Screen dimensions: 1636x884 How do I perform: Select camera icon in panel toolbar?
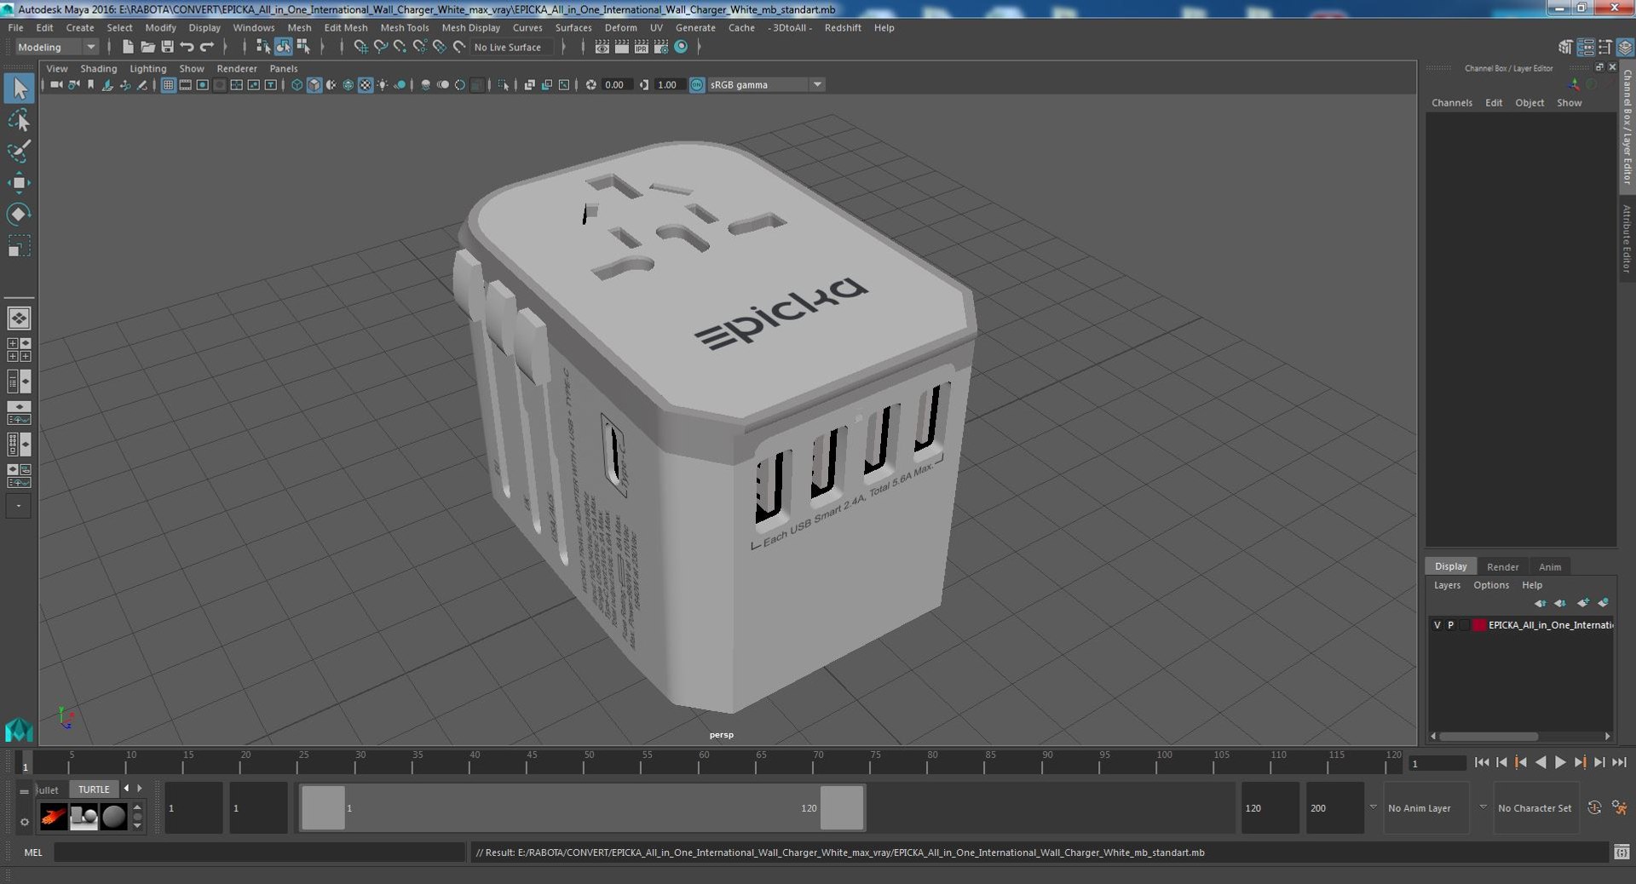tap(56, 84)
